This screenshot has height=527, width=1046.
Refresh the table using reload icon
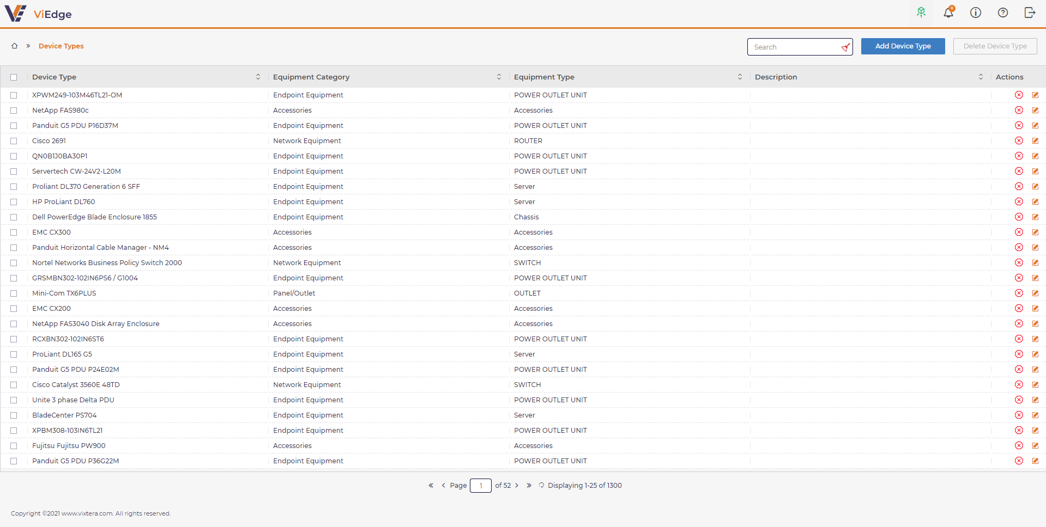point(541,485)
